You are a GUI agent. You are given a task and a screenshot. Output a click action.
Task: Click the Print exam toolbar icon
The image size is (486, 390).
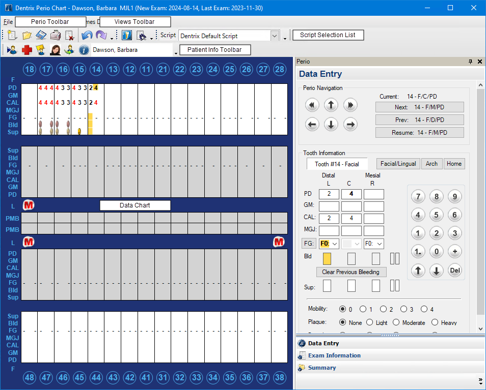pyautogui.click(x=56, y=36)
